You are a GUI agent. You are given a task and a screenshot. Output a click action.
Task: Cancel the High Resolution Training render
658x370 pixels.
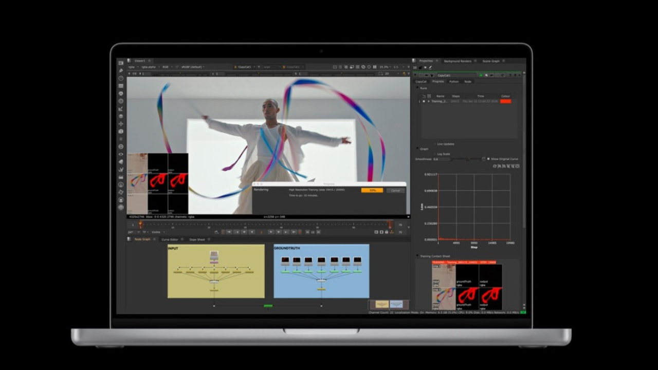pos(395,190)
